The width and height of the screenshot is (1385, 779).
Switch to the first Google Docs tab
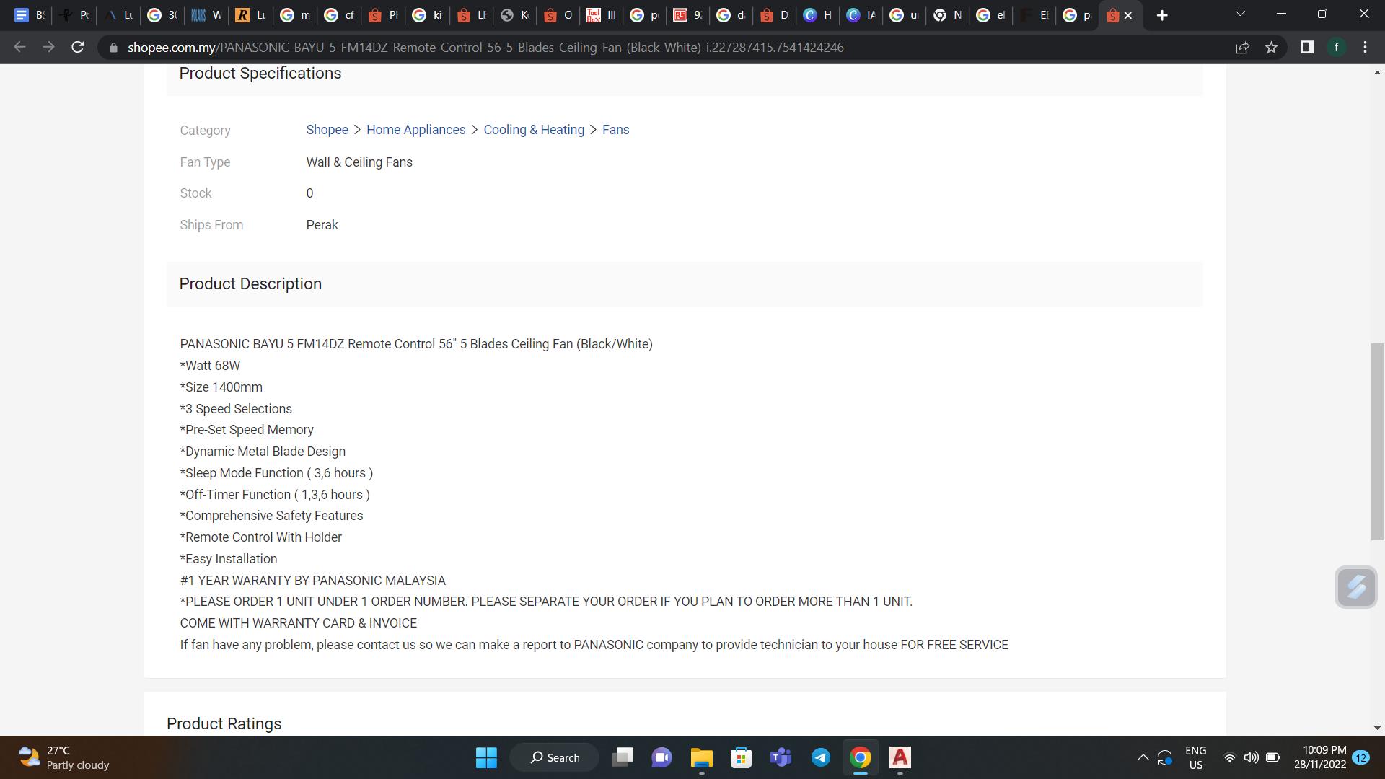point(29,15)
